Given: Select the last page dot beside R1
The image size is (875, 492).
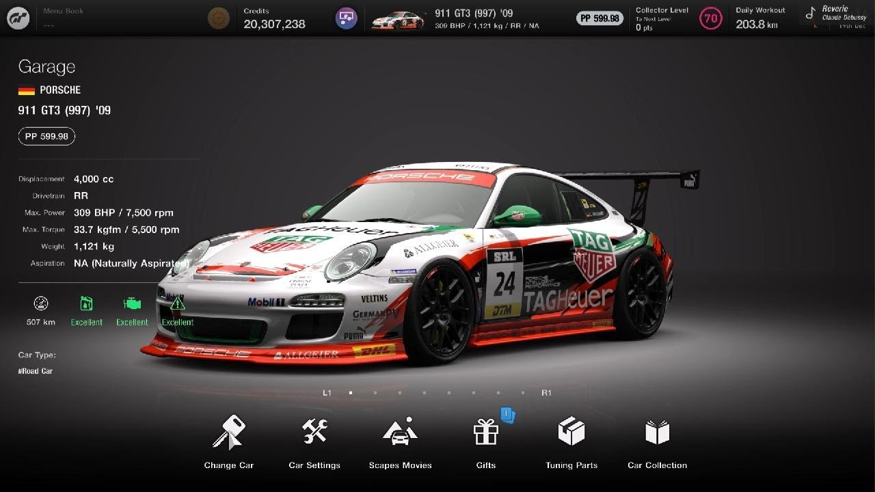Looking at the screenshot, I should [x=523, y=393].
